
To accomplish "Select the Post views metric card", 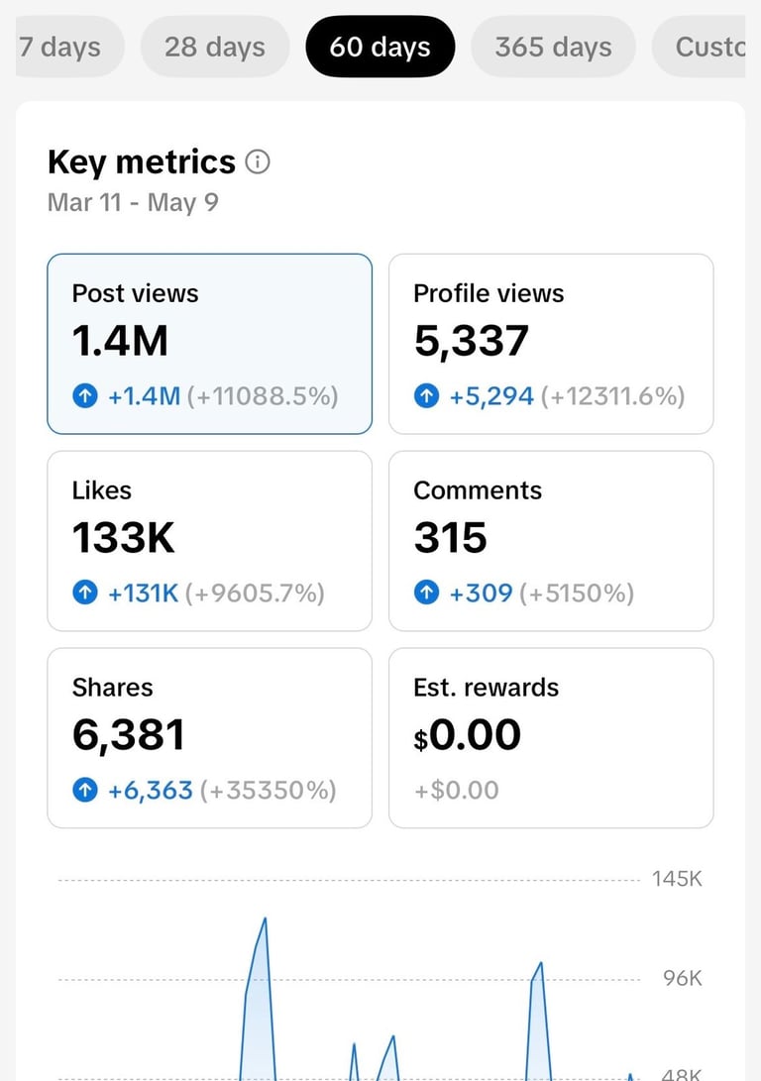I will click(209, 344).
